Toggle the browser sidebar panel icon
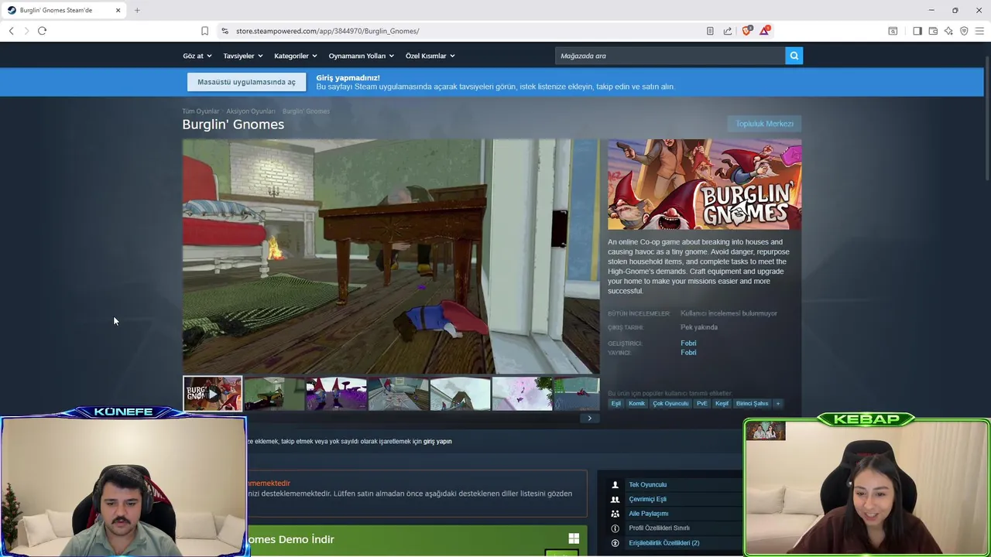Image resolution: width=991 pixels, height=557 pixels. 917,31
